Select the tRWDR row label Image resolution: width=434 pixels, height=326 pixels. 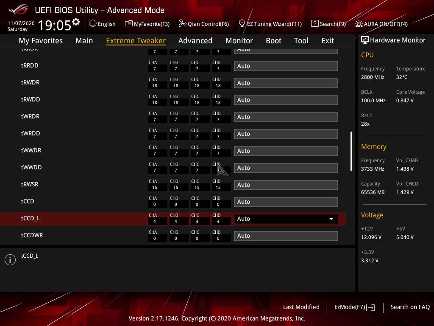pyautogui.click(x=30, y=83)
